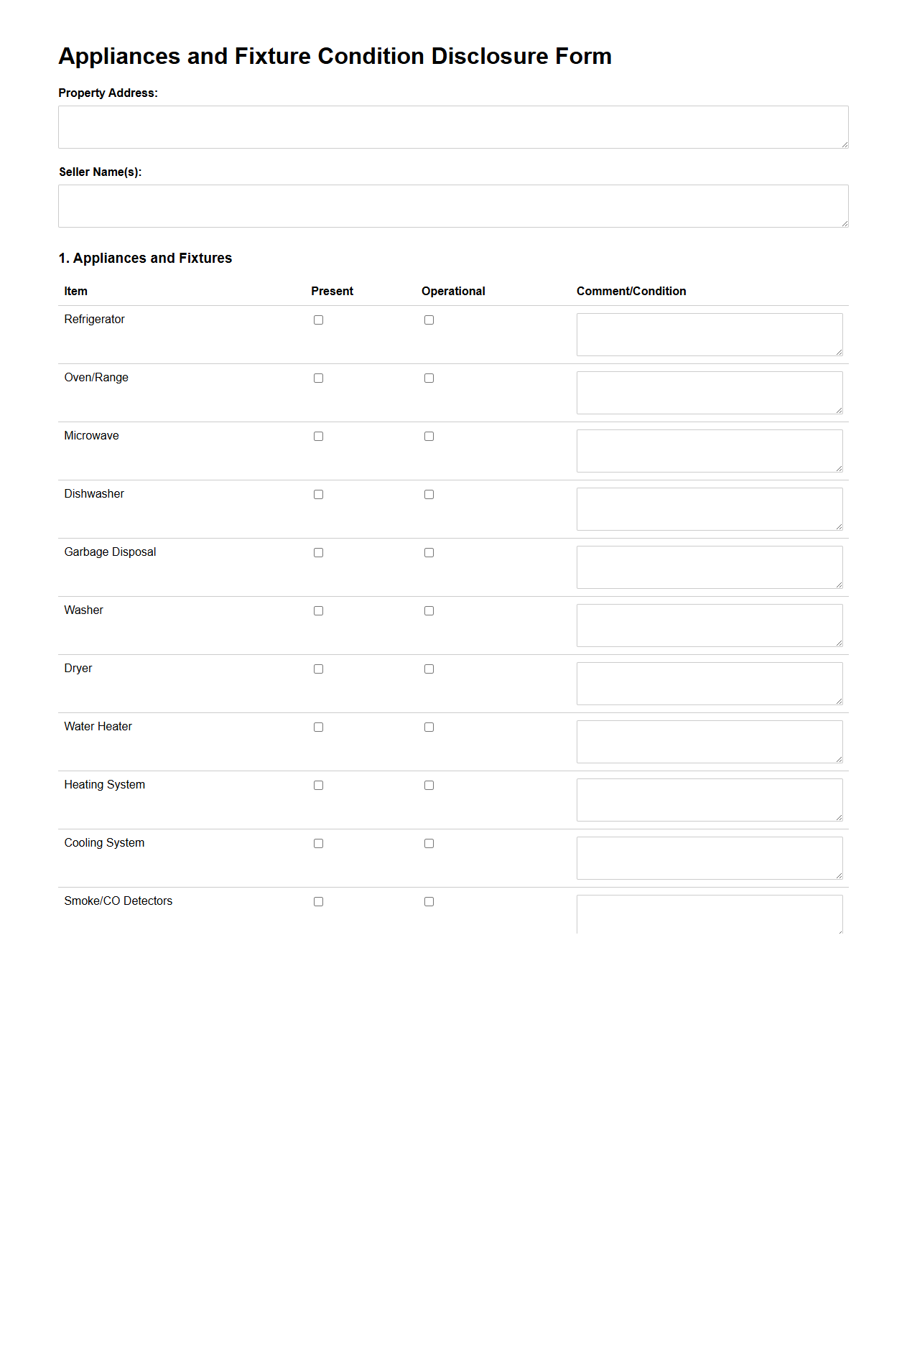The image size is (907, 1363).
Task: Check the Dryer Operational checkbox
Action: (x=429, y=669)
